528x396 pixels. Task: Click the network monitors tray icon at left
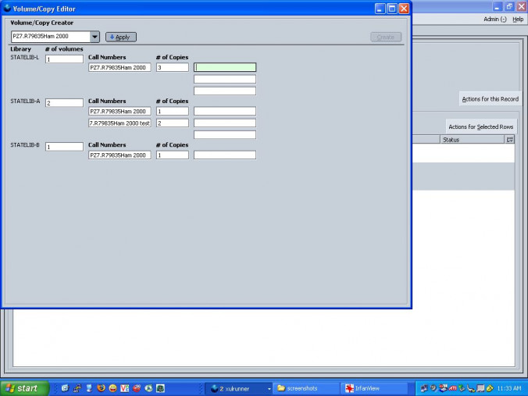[x=424, y=389]
